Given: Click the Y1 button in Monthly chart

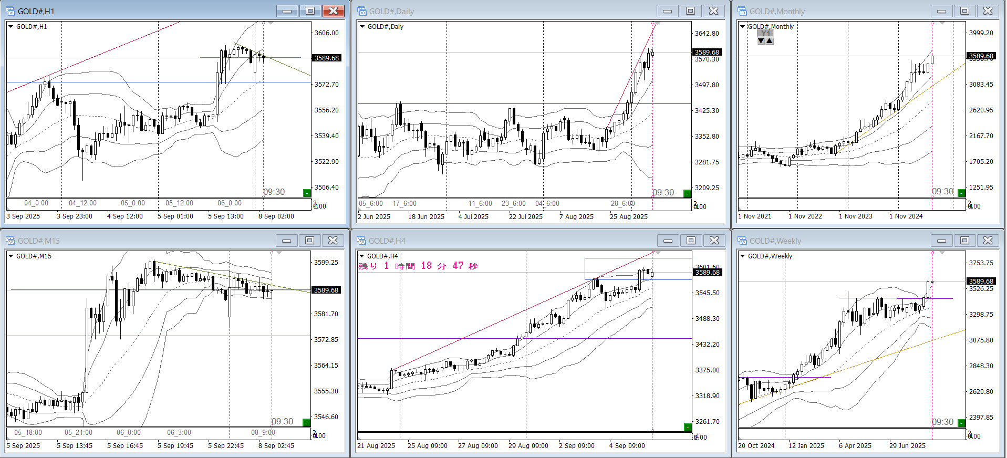Looking at the screenshot, I should tap(765, 33).
